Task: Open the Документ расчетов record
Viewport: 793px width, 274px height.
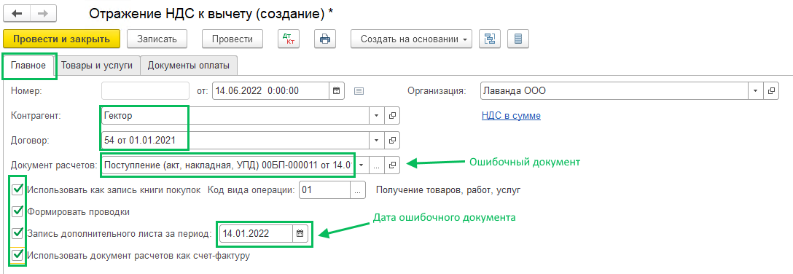Action: pyautogui.click(x=392, y=165)
